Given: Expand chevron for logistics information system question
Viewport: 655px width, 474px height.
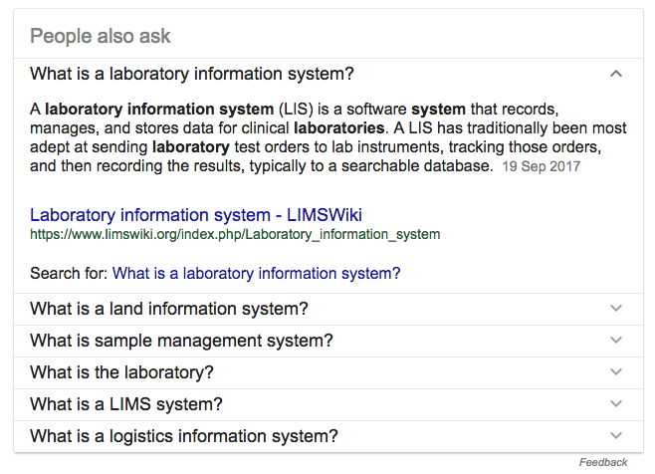Looking at the screenshot, I should (x=616, y=436).
